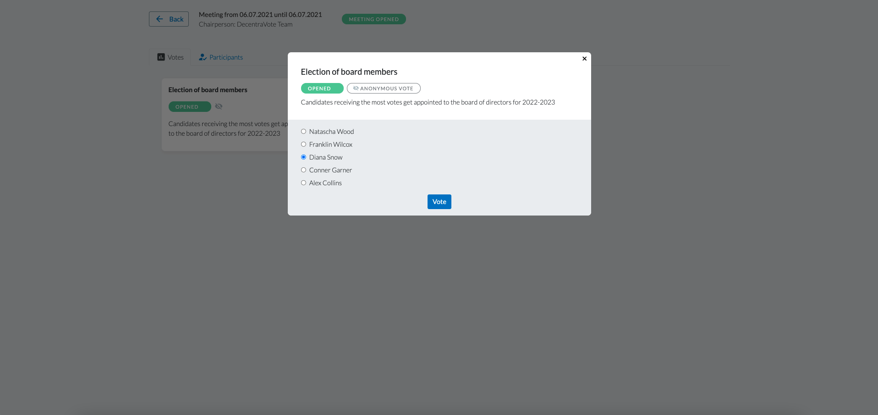
Task: Select Alex Collins radio option
Action: pos(303,183)
